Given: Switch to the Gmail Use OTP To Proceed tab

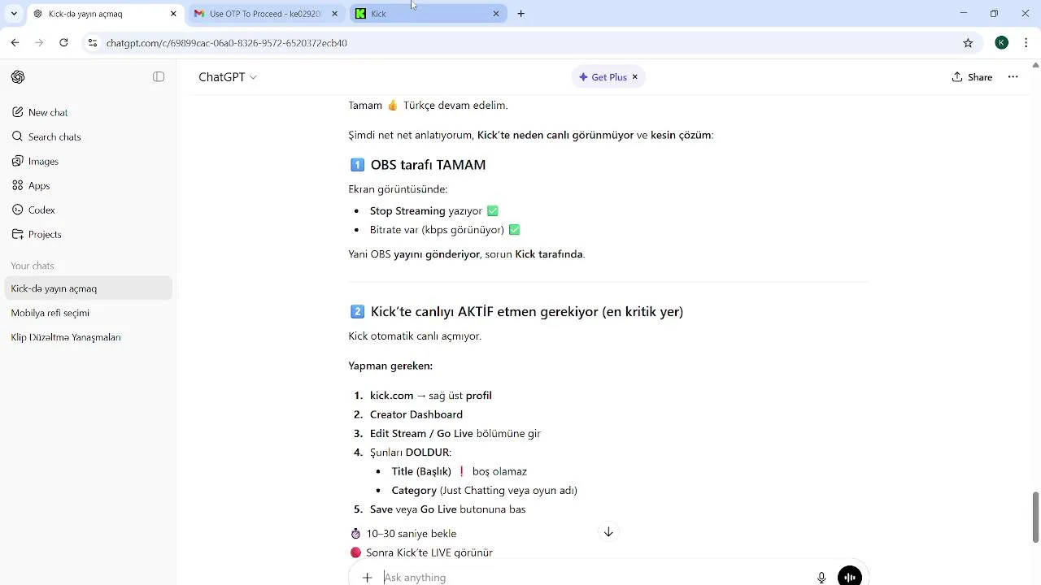Looking at the screenshot, I should [x=266, y=14].
